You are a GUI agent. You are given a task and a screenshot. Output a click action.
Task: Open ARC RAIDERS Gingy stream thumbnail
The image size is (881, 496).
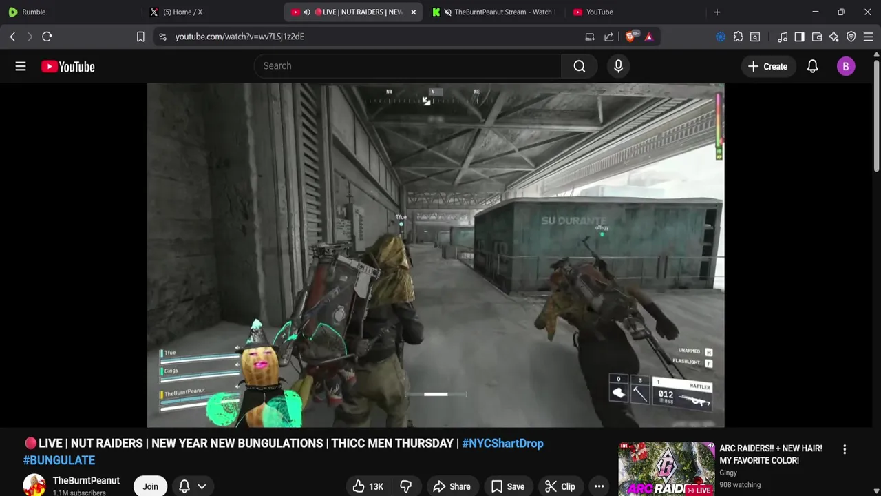tap(666, 468)
